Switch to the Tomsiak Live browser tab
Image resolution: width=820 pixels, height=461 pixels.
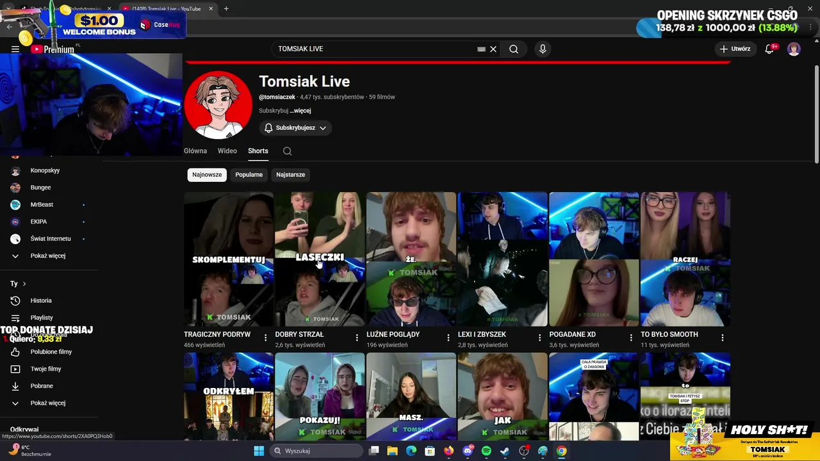click(167, 8)
